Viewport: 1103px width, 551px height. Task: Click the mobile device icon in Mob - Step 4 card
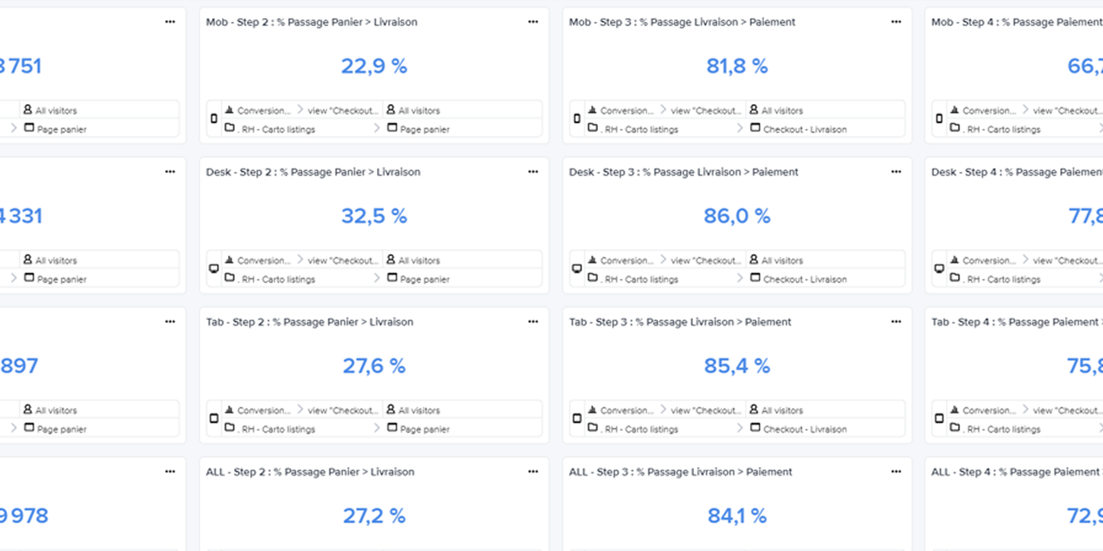939,119
